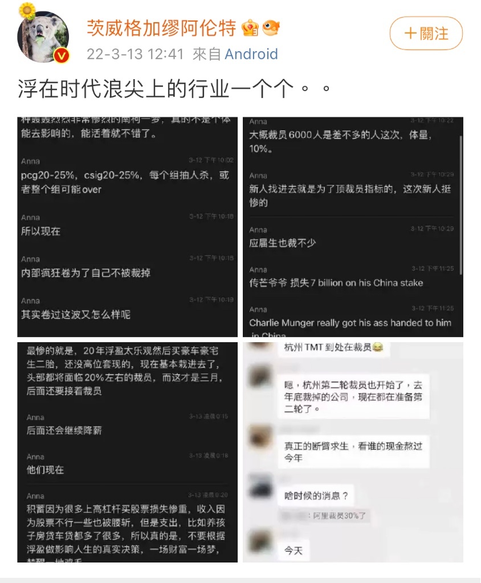This screenshot has width=481, height=583.
Task: Tap the 今天 chat bubble
Action: pos(293,551)
